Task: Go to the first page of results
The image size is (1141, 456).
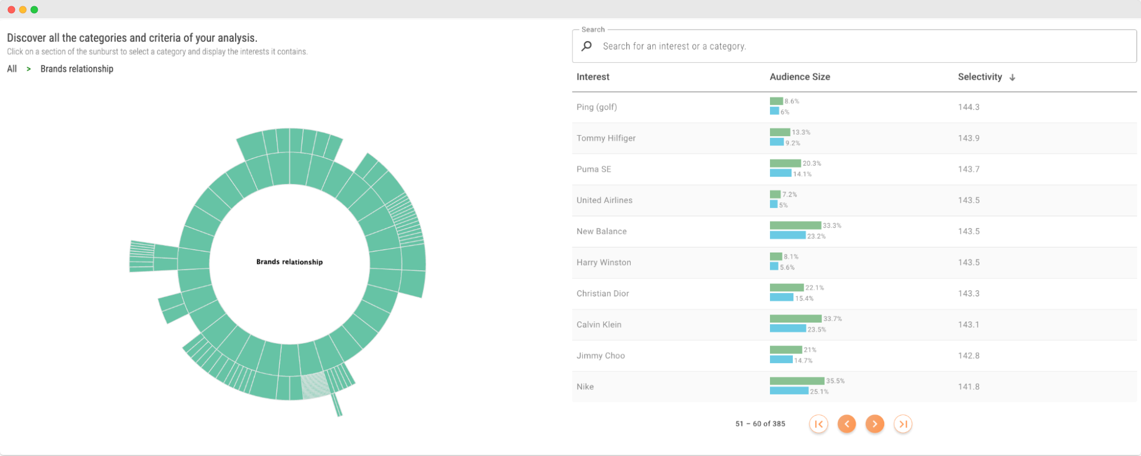Action: point(819,424)
